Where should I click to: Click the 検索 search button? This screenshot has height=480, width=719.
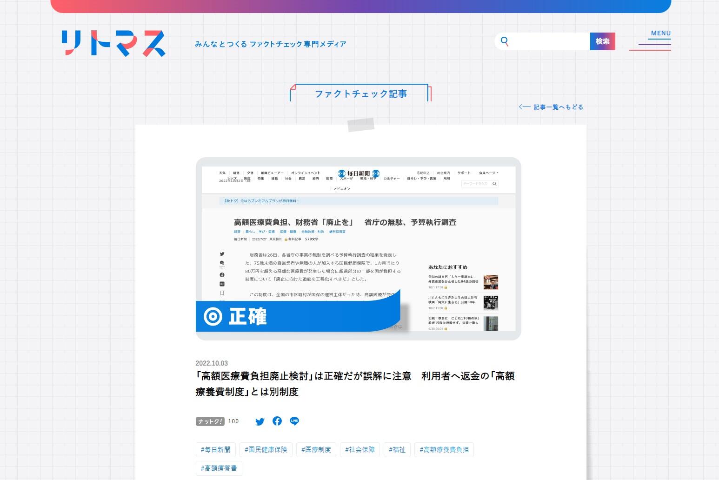pos(603,41)
